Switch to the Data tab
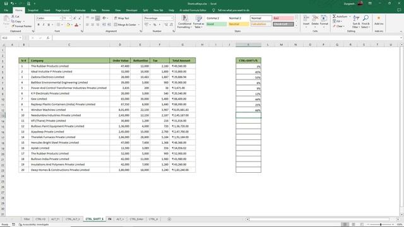Screen dimensions: 404x227 coord(93,10)
